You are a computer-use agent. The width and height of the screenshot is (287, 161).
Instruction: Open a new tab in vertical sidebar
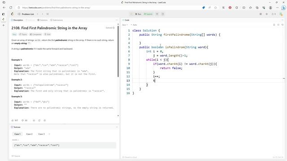pyautogui.click(x=4, y=25)
